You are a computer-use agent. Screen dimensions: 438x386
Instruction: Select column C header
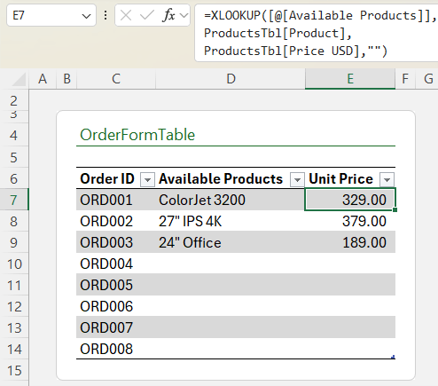116,79
